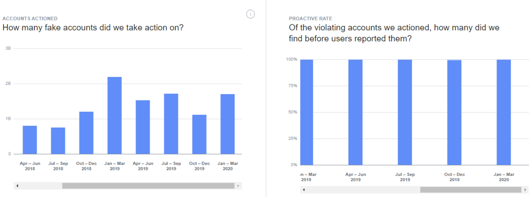Select the Jan – Mar 2020 accounts bar
532x197 pixels.
pyautogui.click(x=227, y=124)
